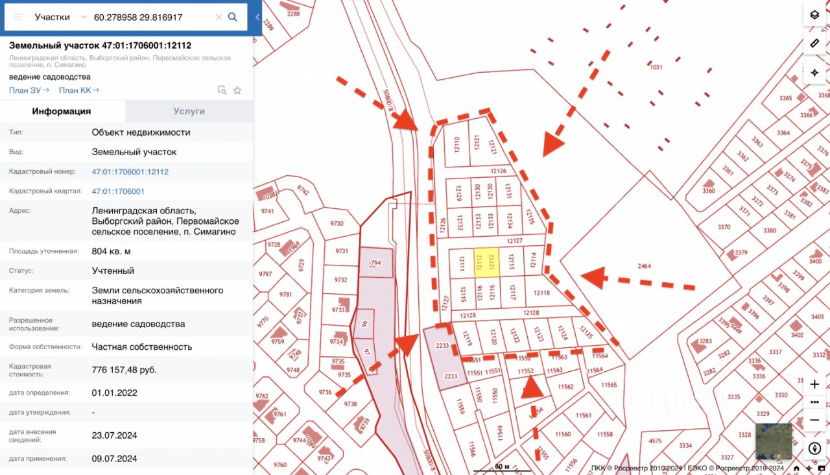Open the План ЗУ link
Image resolution: width=830 pixels, height=475 pixels.
point(29,90)
